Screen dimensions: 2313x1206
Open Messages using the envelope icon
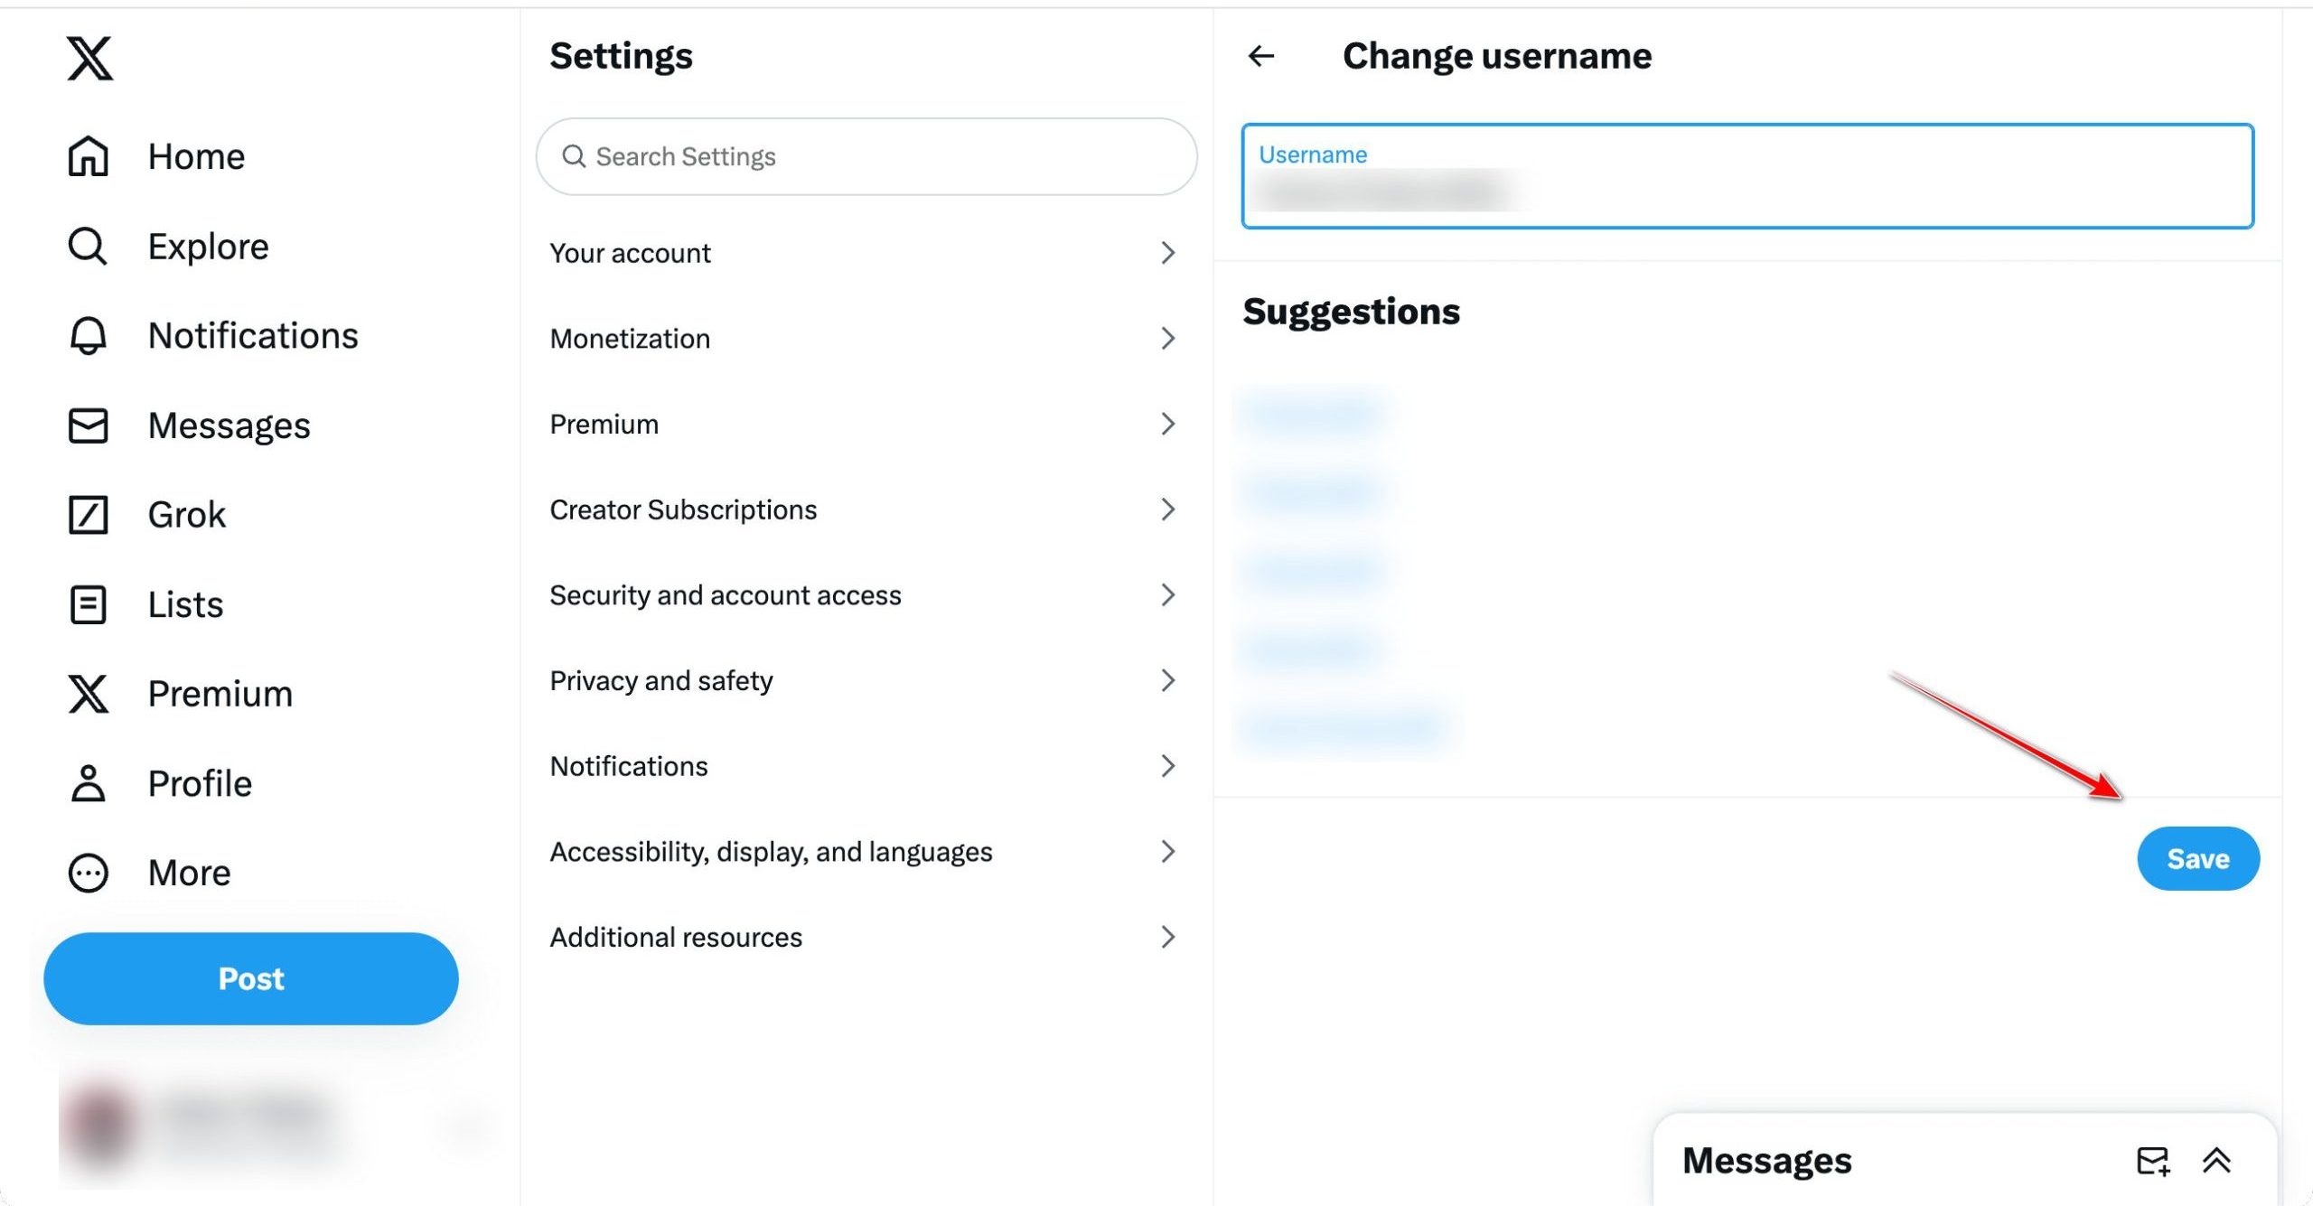click(87, 425)
